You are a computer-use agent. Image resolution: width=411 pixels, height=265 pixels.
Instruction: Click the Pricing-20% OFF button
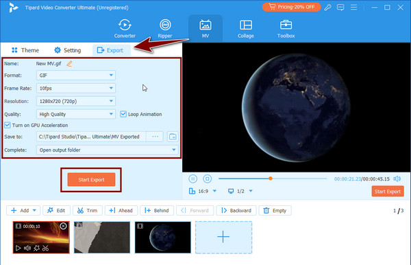[x=292, y=7]
